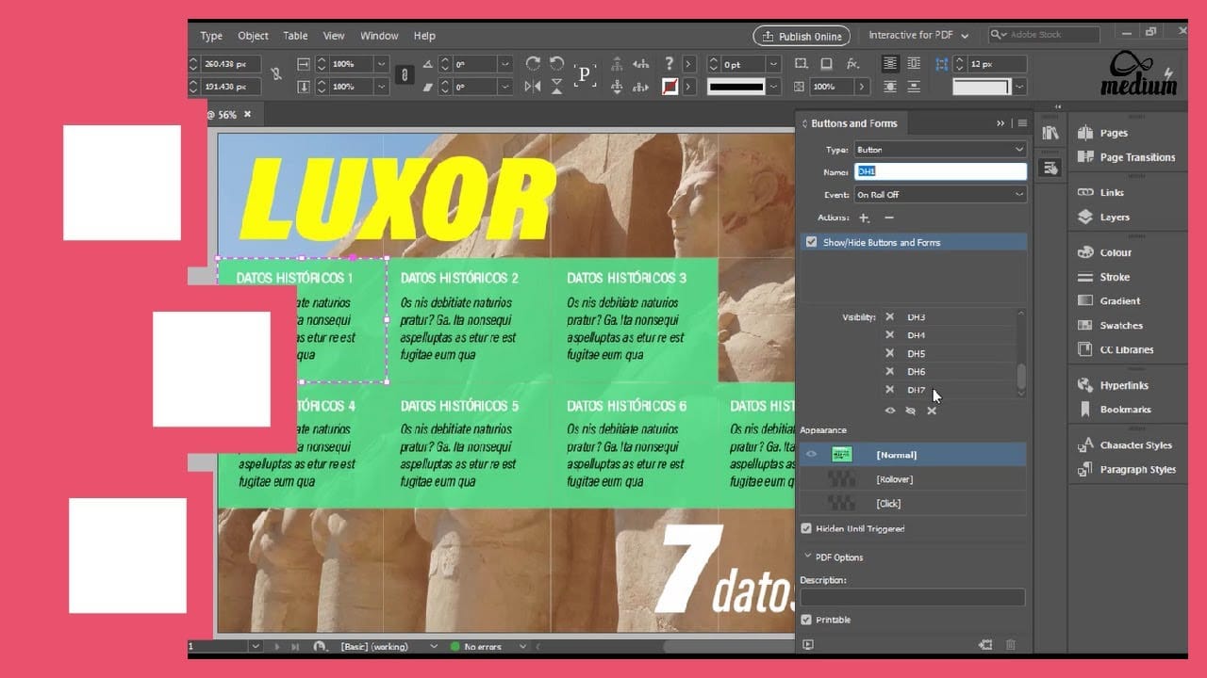Open the effects fx button
1207x678 pixels.
[852, 63]
